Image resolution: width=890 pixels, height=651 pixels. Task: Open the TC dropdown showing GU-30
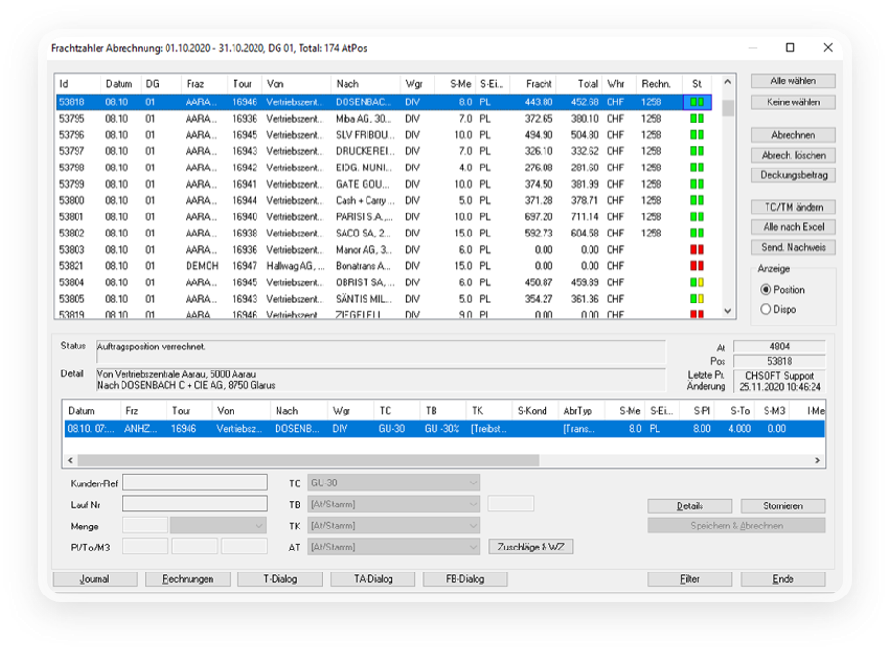point(393,483)
